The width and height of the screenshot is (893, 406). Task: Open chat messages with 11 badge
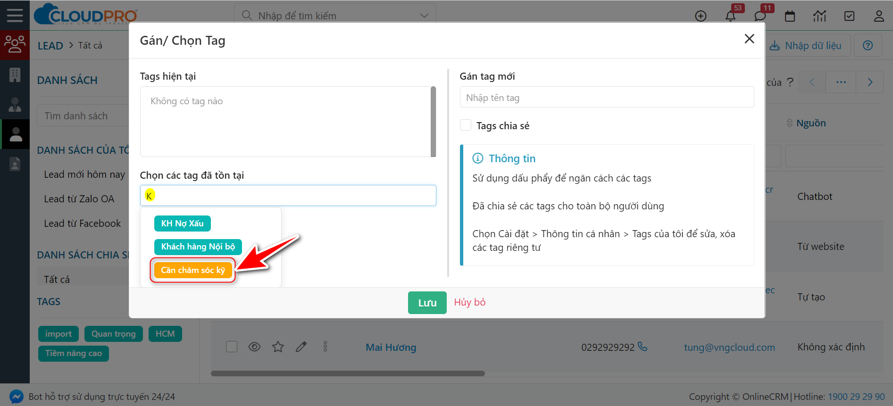(x=760, y=16)
